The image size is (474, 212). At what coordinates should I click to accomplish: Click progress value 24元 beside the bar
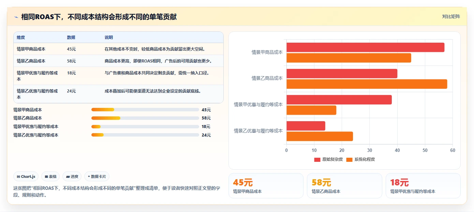pyautogui.click(x=206, y=135)
